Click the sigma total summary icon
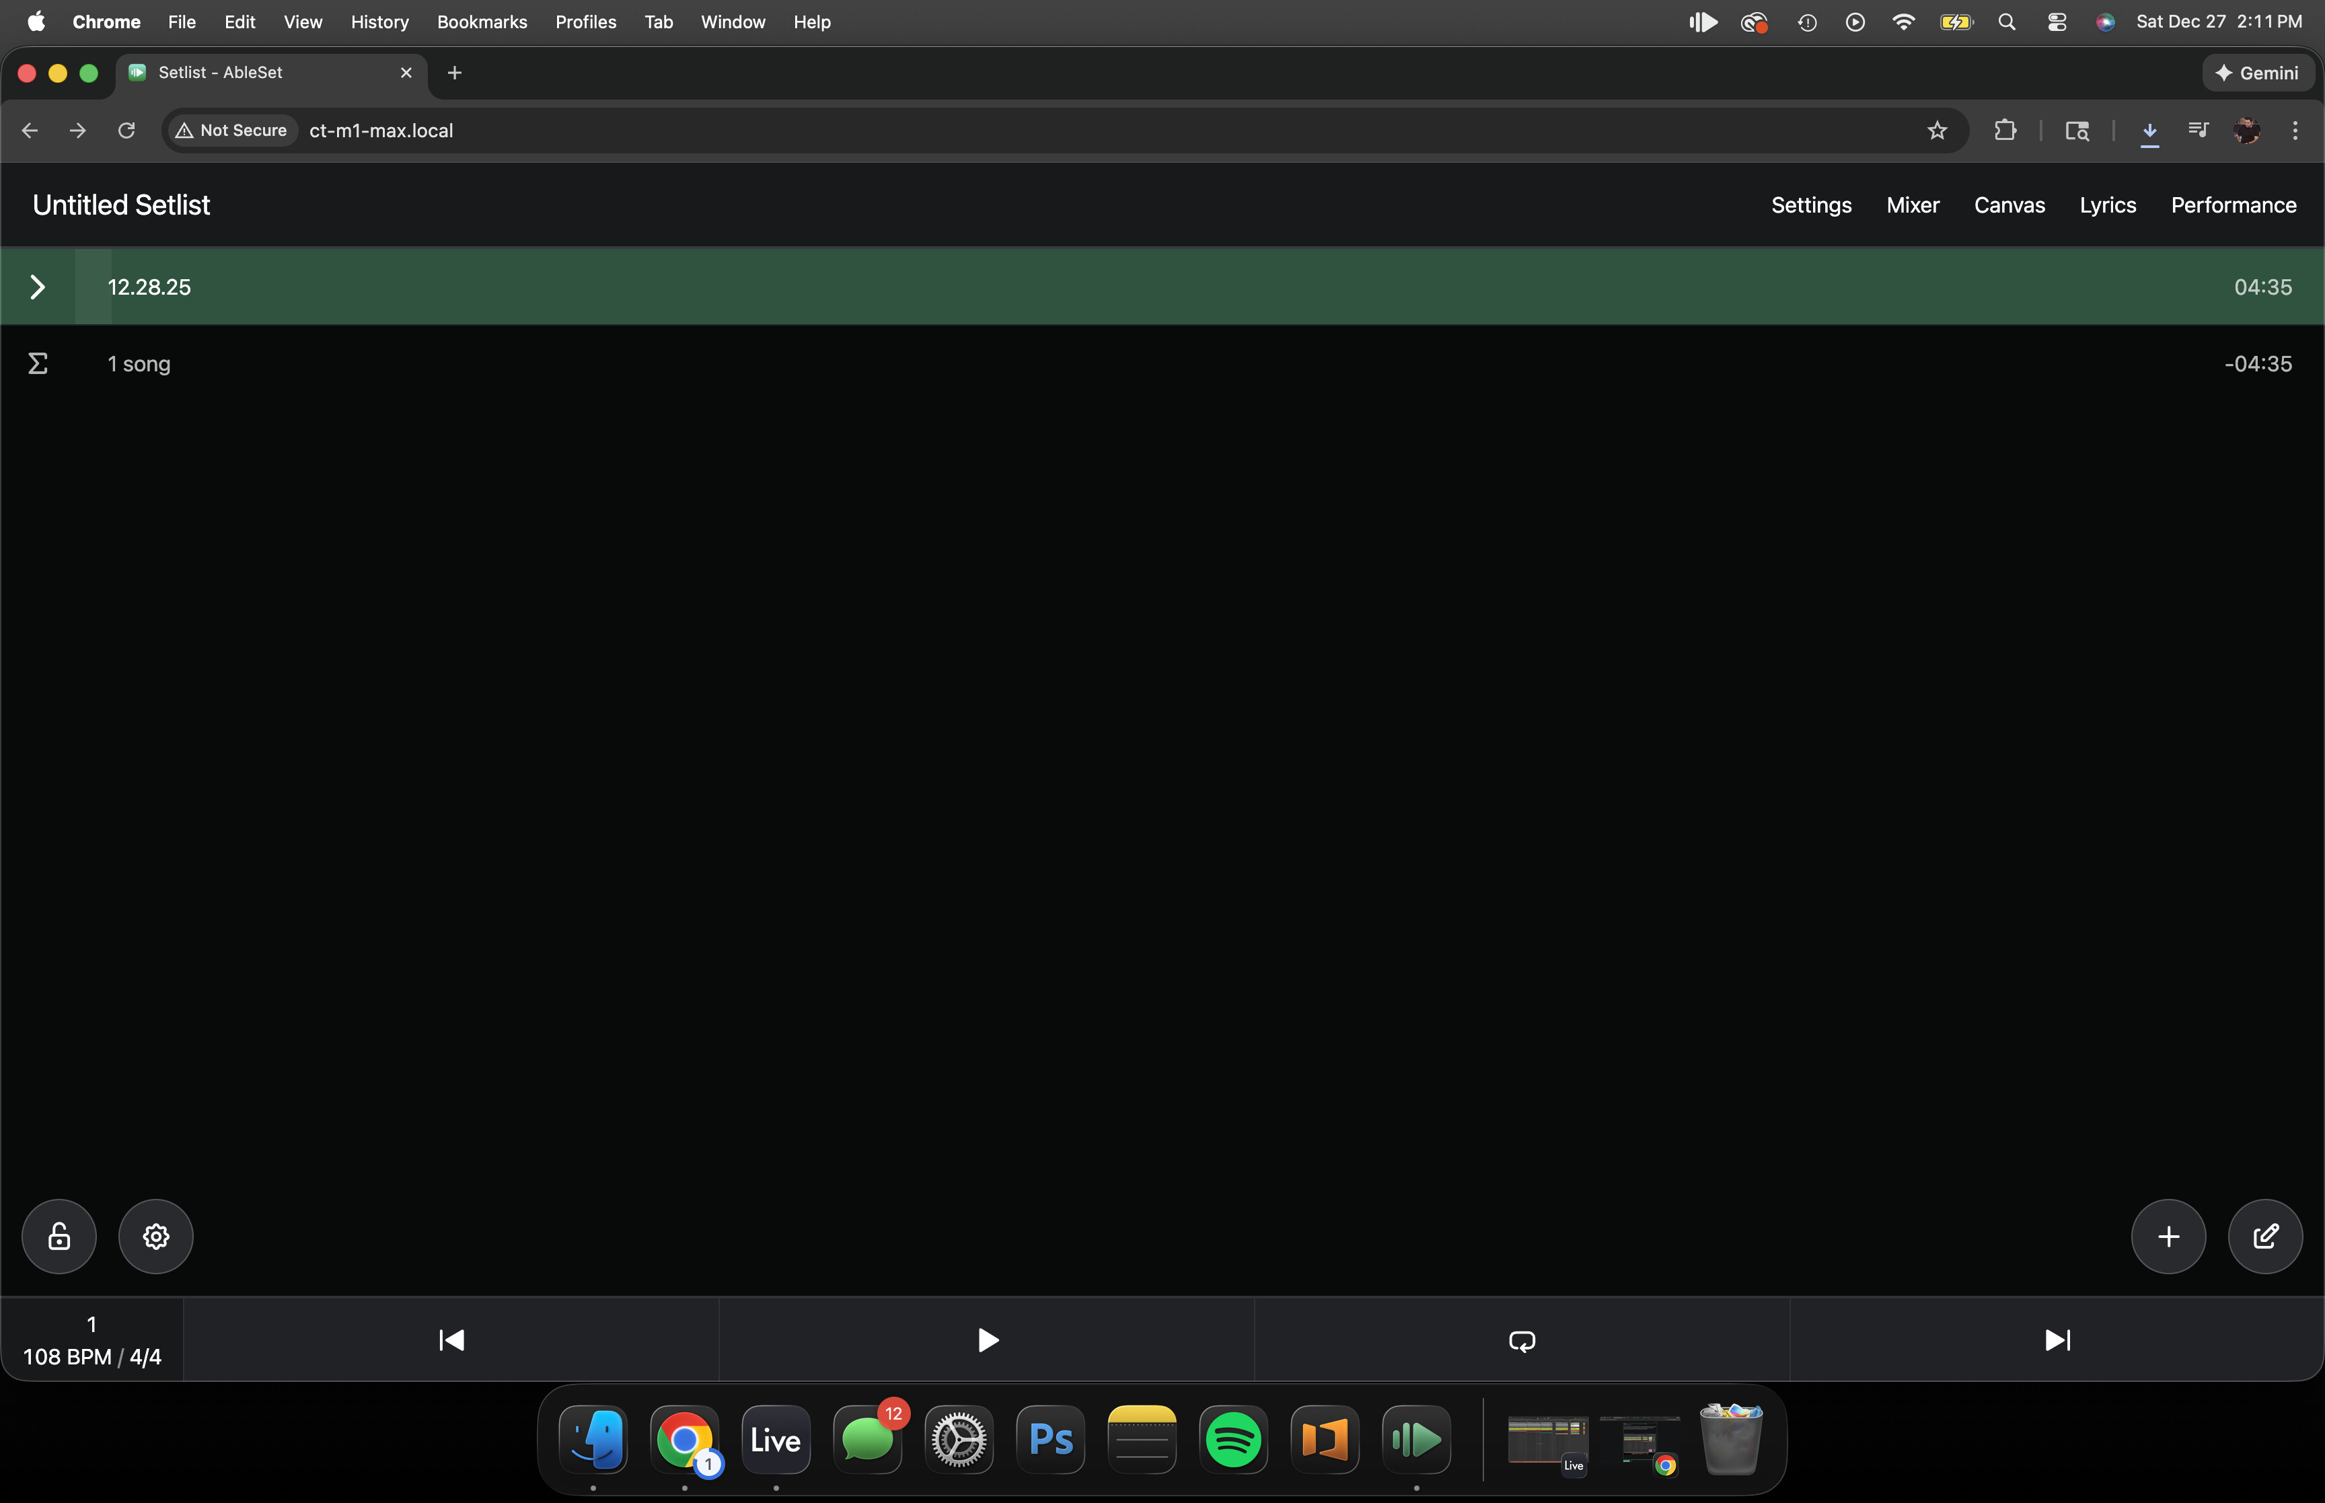Screen dimensions: 2325x1503 pyautogui.click(x=37, y=364)
